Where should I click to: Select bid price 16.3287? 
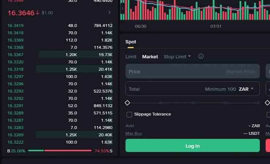coord(15,120)
